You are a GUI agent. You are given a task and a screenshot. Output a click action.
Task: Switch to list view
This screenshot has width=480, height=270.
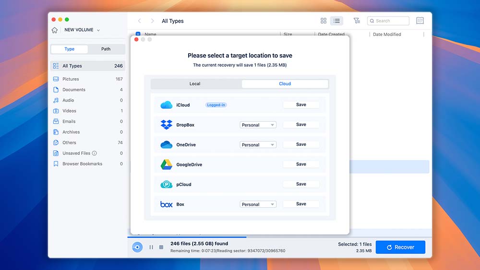pos(337,21)
